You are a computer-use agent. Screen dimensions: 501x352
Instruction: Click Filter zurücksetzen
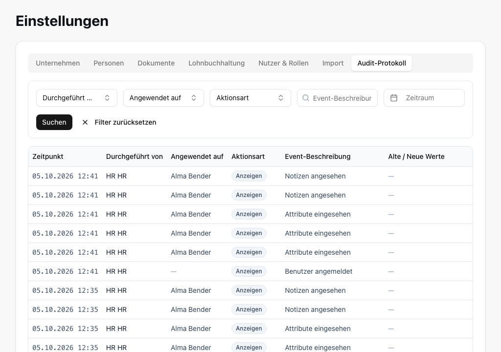pyautogui.click(x=119, y=122)
